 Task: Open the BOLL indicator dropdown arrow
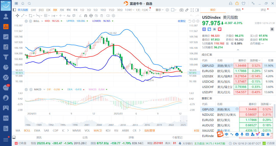[x=42, y=21]
